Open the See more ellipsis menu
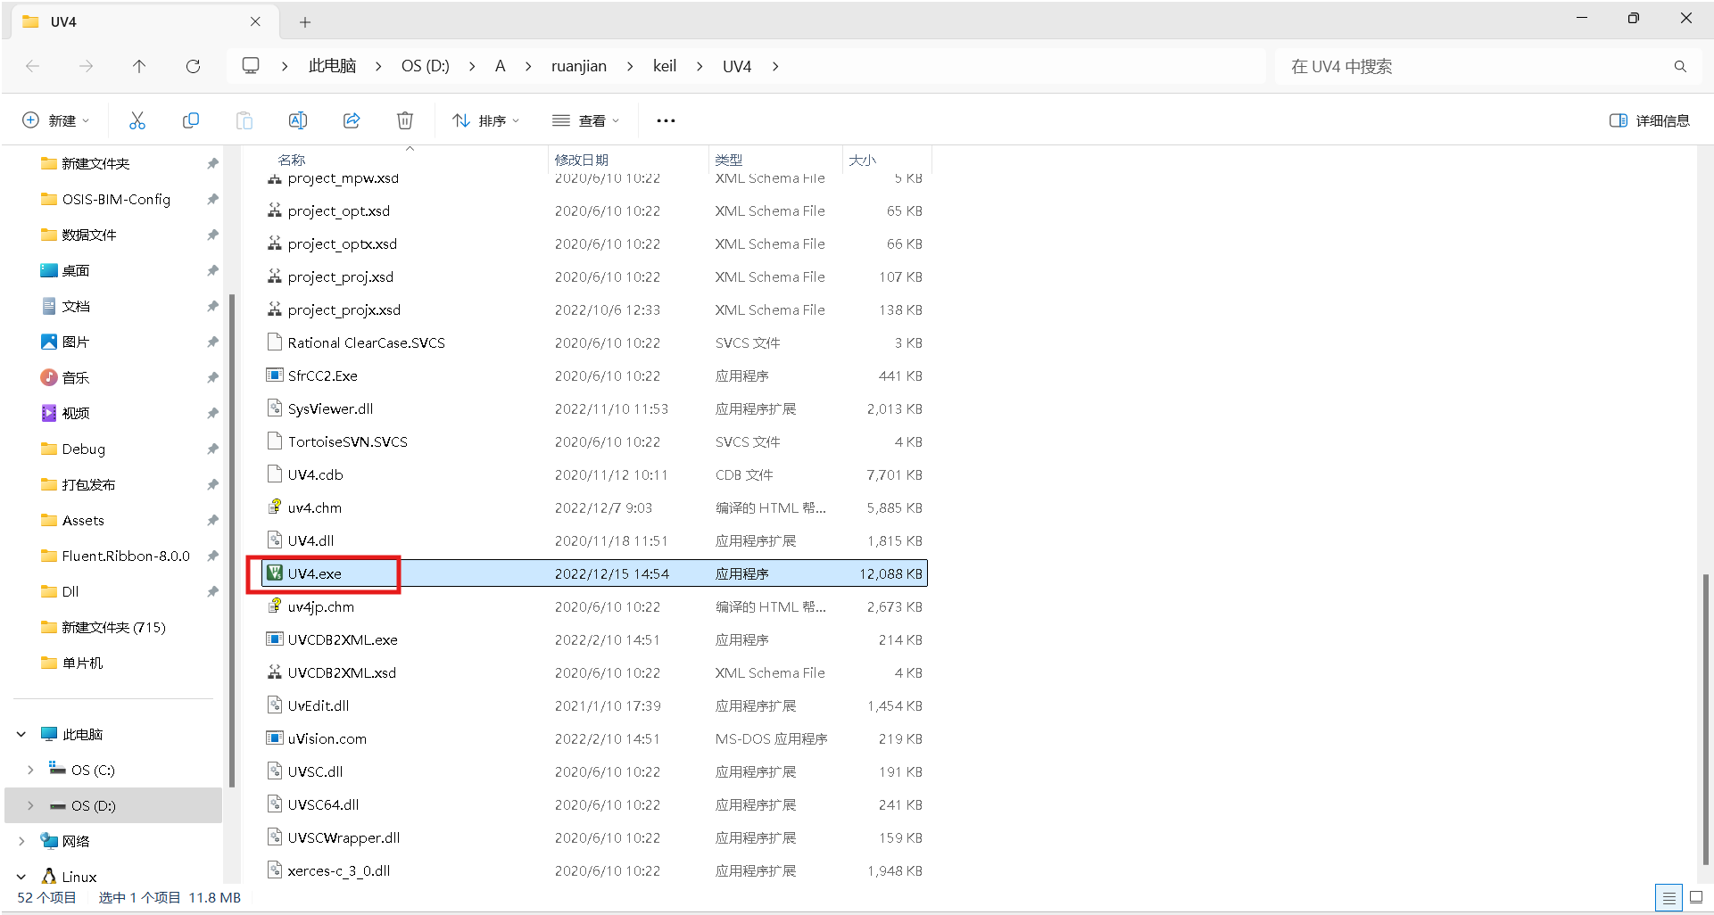The image size is (1714, 915). [666, 120]
